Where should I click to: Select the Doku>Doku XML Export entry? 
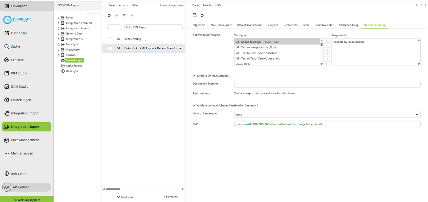pos(153,48)
